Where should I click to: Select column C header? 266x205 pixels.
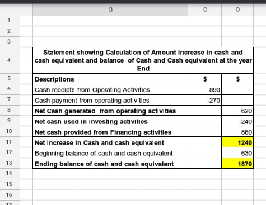coord(205,9)
